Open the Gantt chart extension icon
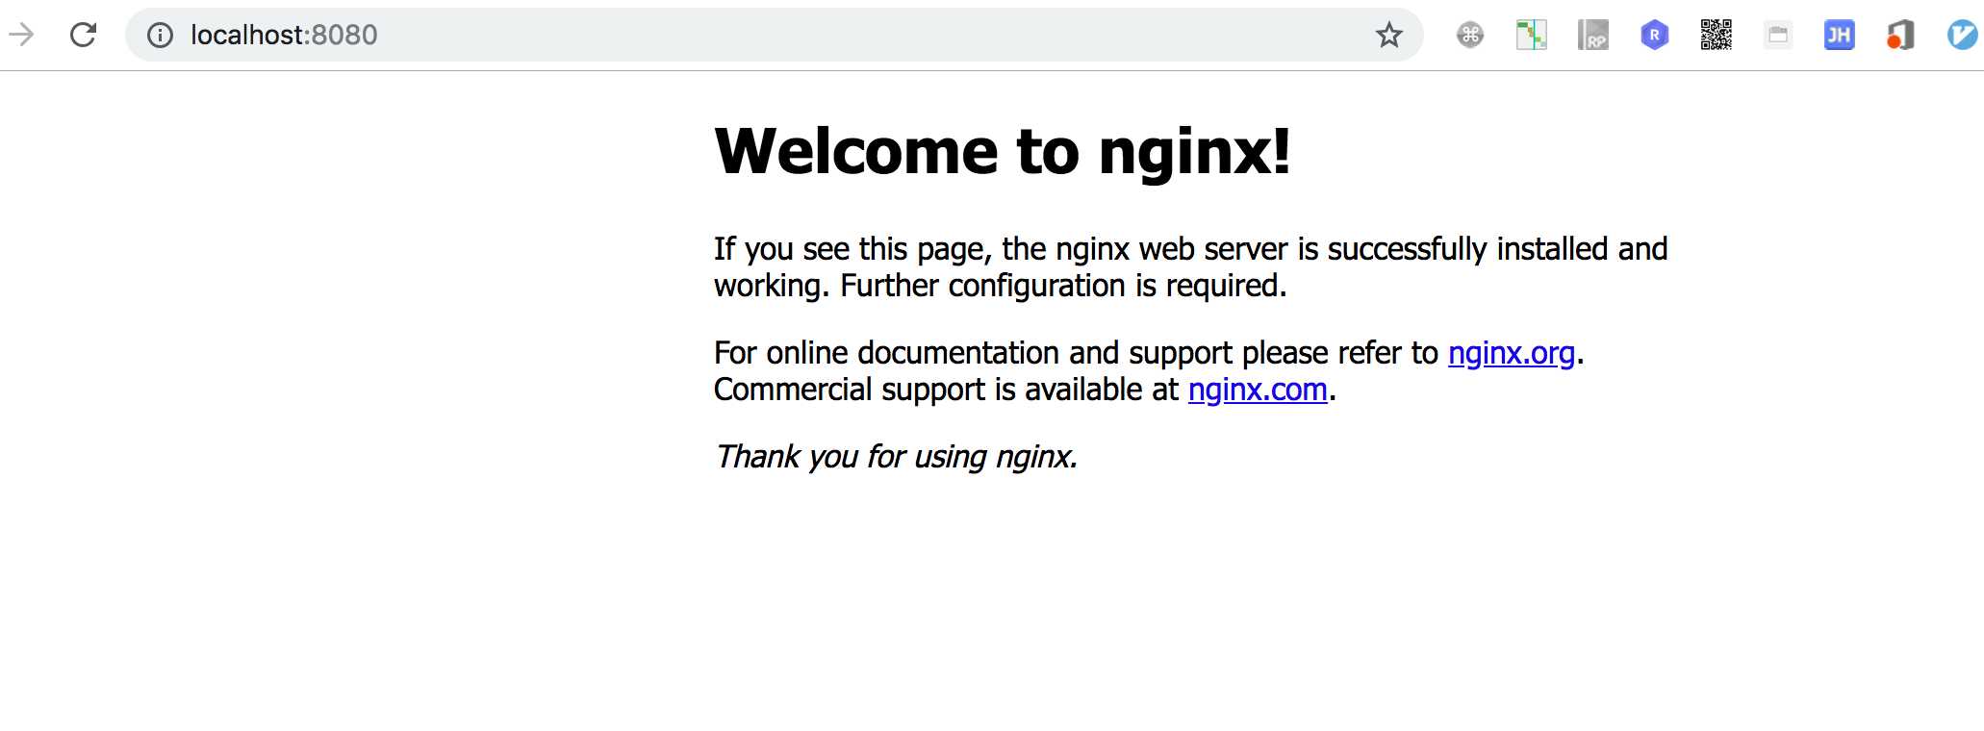The height and width of the screenshot is (731, 1984). [1531, 36]
